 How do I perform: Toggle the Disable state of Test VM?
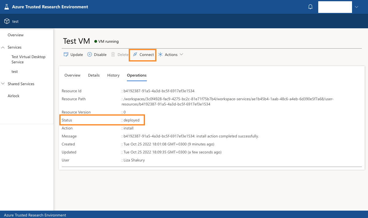pyautogui.click(x=97, y=54)
